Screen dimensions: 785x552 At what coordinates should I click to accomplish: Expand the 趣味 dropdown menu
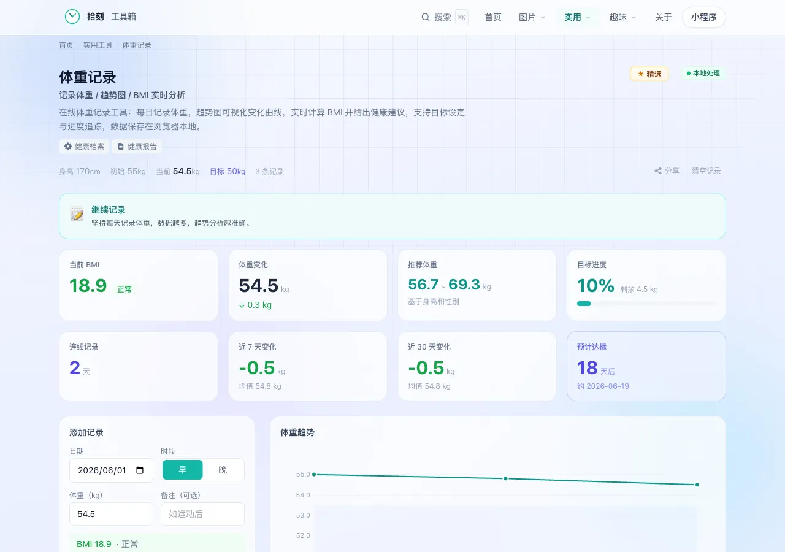tap(622, 17)
